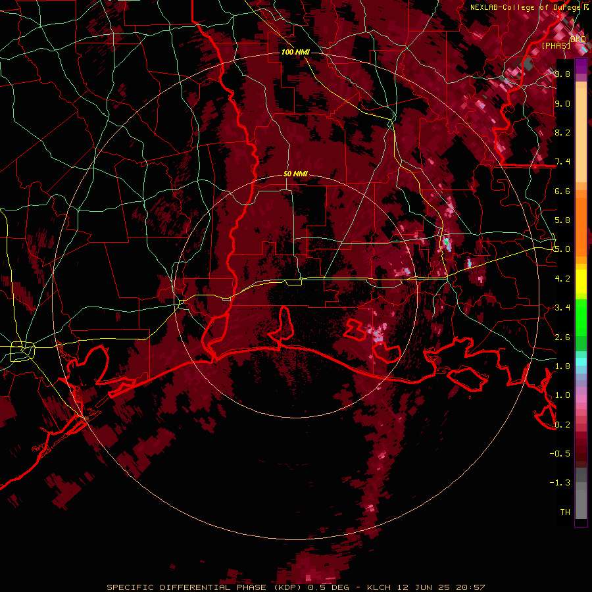
Task: Click the 8.2 value on the color scale
Action: pos(562,132)
